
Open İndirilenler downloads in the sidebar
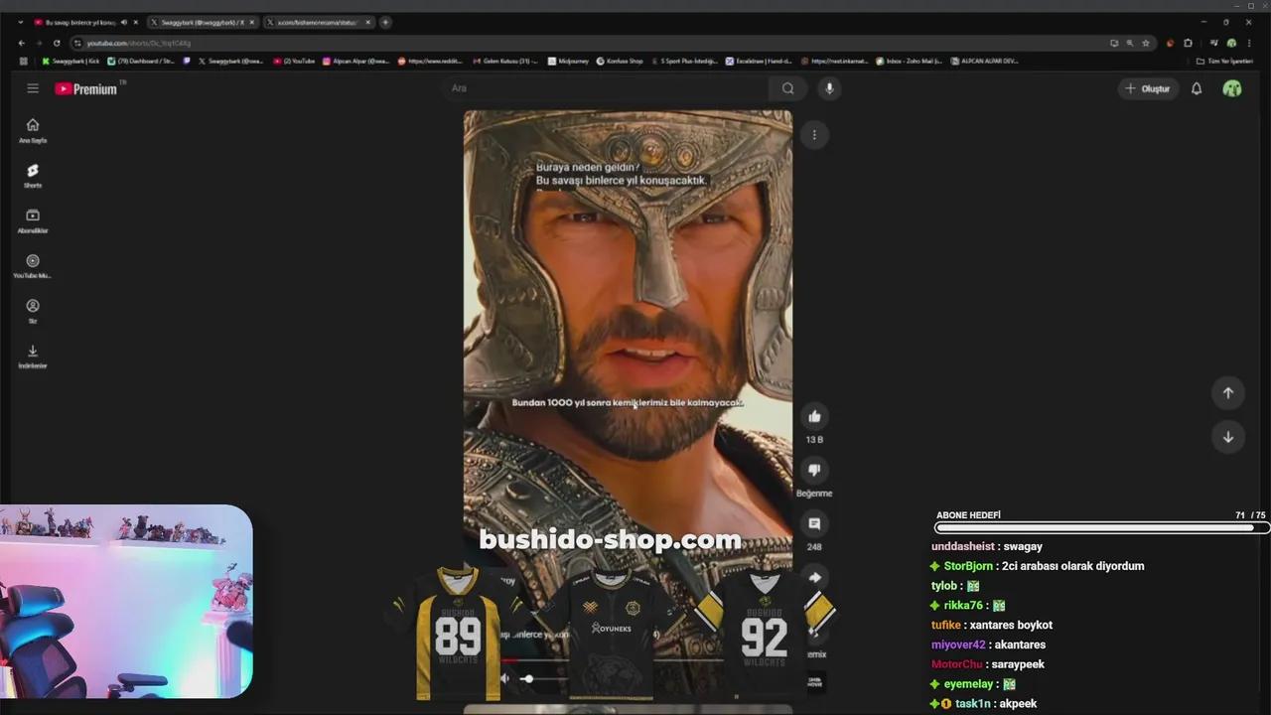(x=33, y=357)
